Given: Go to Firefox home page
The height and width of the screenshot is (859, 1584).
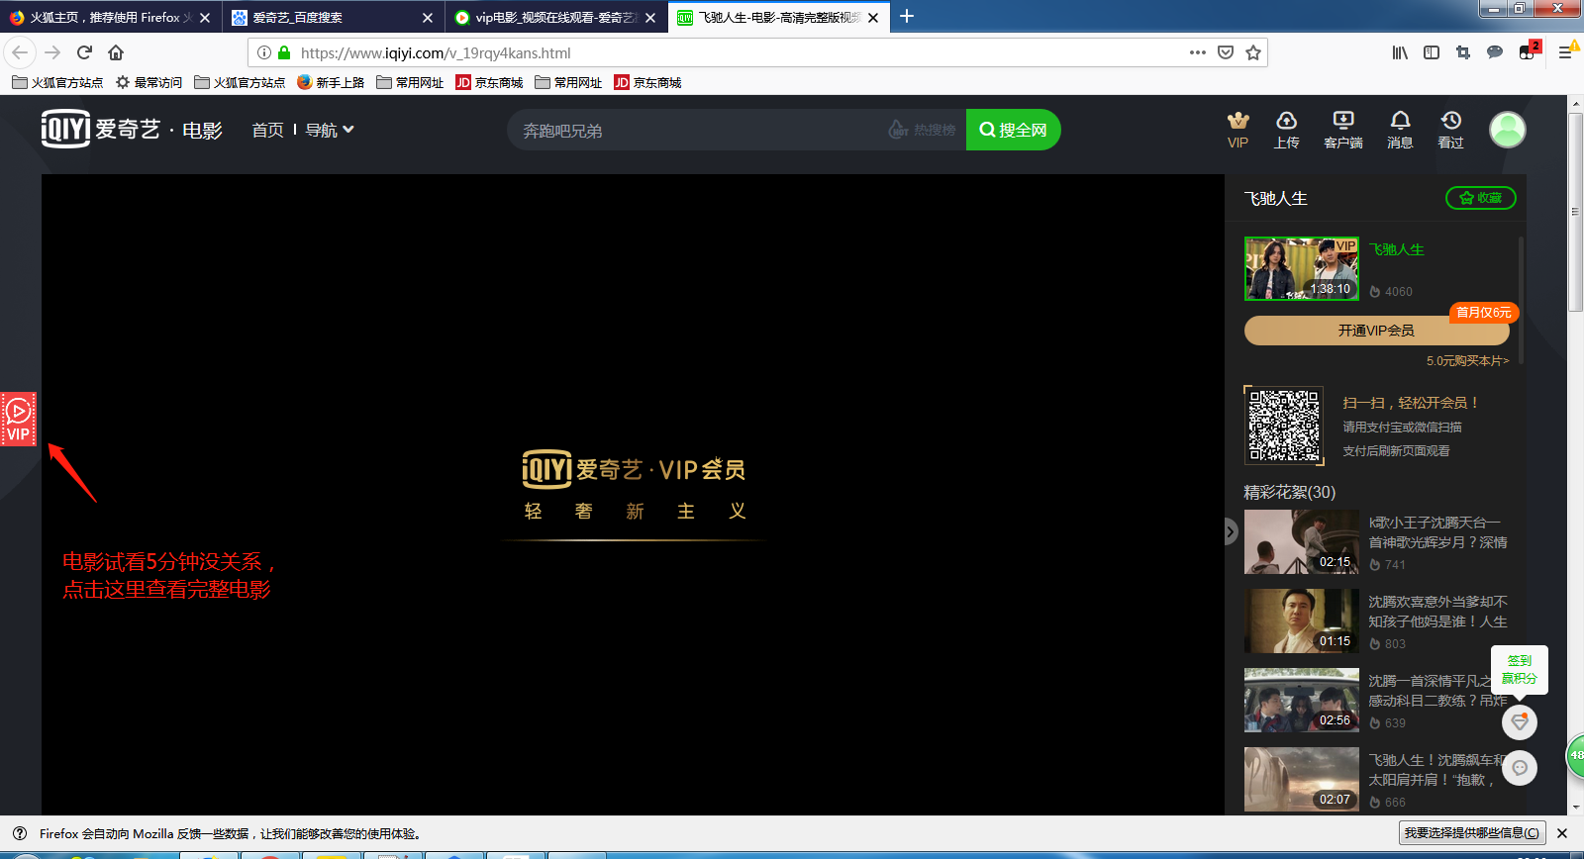Looking at the screenshot, I should pyautogui.click(x=116, y=52).
